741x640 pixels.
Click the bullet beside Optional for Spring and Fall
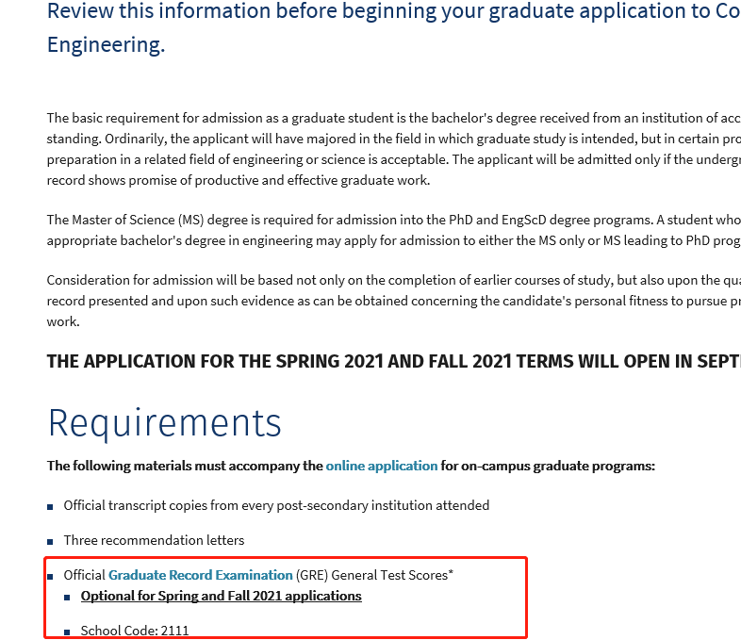point(67,598)
